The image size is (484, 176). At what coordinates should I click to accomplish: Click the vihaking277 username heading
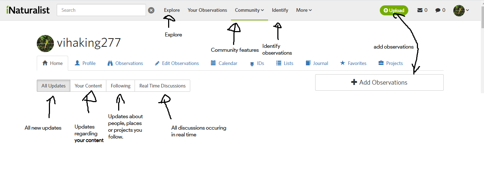pyautogui.click(x=89, y=42)
